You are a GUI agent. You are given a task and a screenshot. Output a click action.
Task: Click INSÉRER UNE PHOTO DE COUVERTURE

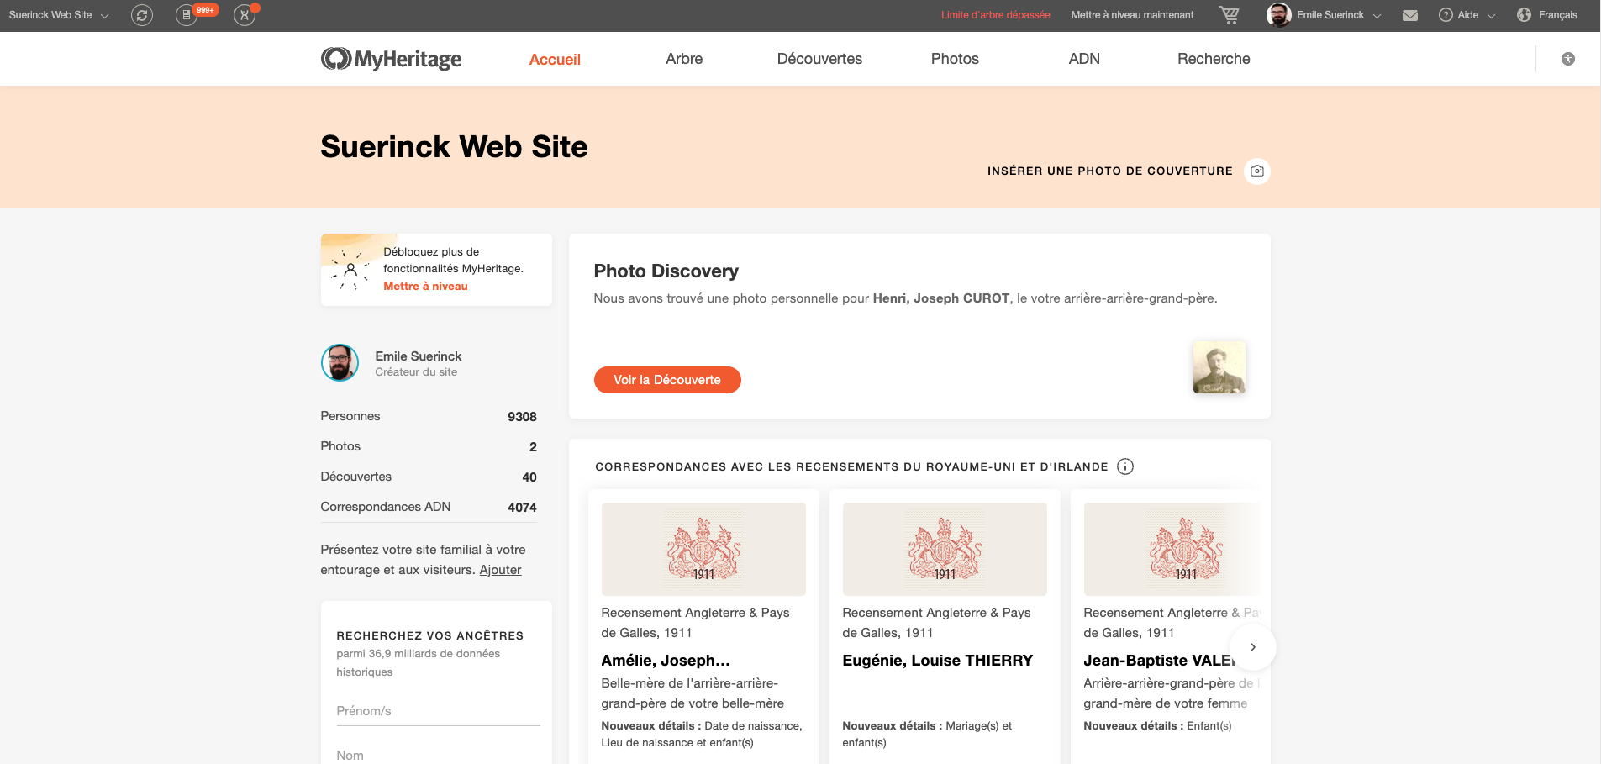coord(1110,171)
